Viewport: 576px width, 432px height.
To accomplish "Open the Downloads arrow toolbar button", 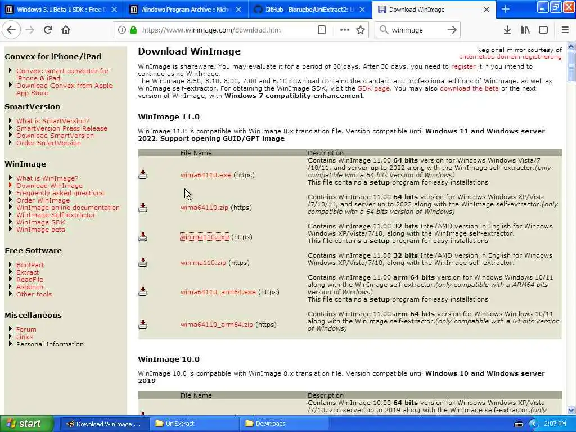I will pos(507,30).
